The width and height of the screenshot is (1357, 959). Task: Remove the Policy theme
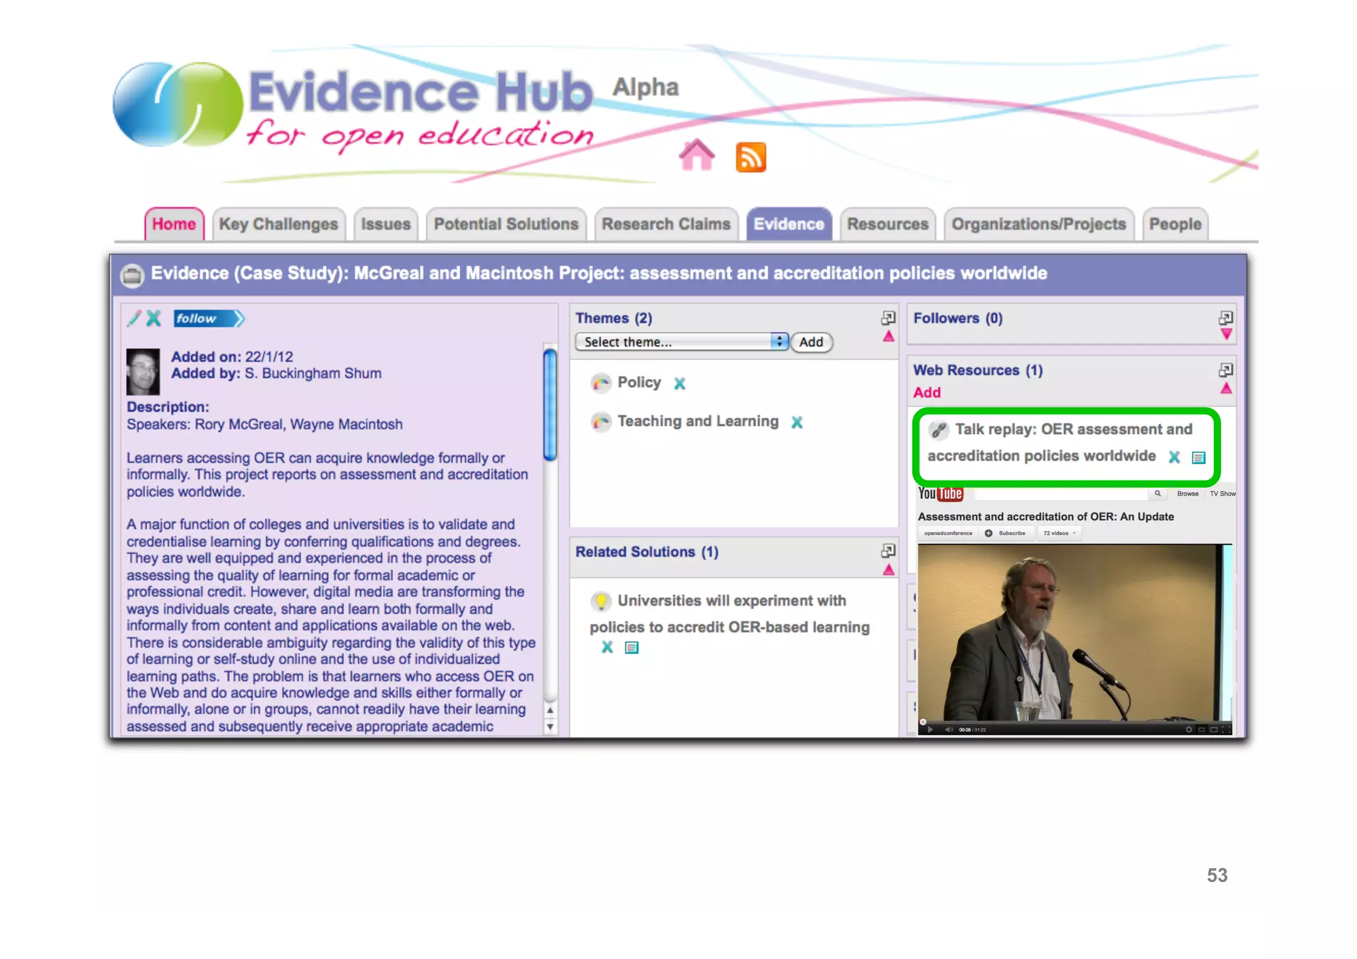pyautogui.click(x=679, y=383)
